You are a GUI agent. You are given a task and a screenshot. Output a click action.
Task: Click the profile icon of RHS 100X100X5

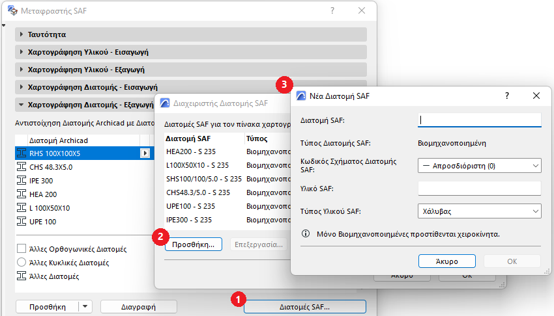22,153
